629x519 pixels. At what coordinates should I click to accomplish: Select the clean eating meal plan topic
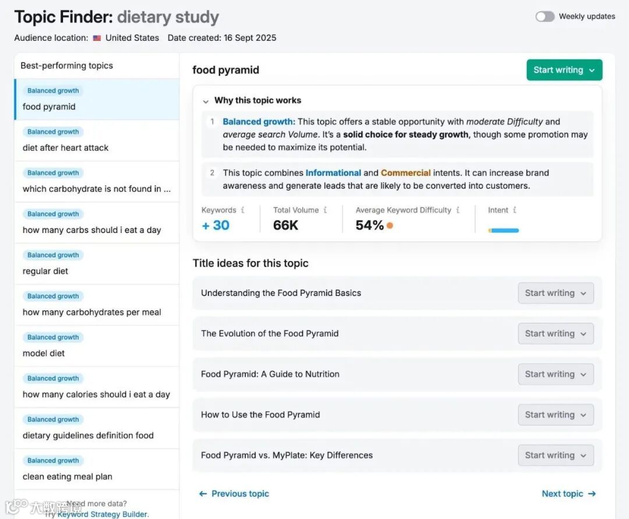(68, 476)
